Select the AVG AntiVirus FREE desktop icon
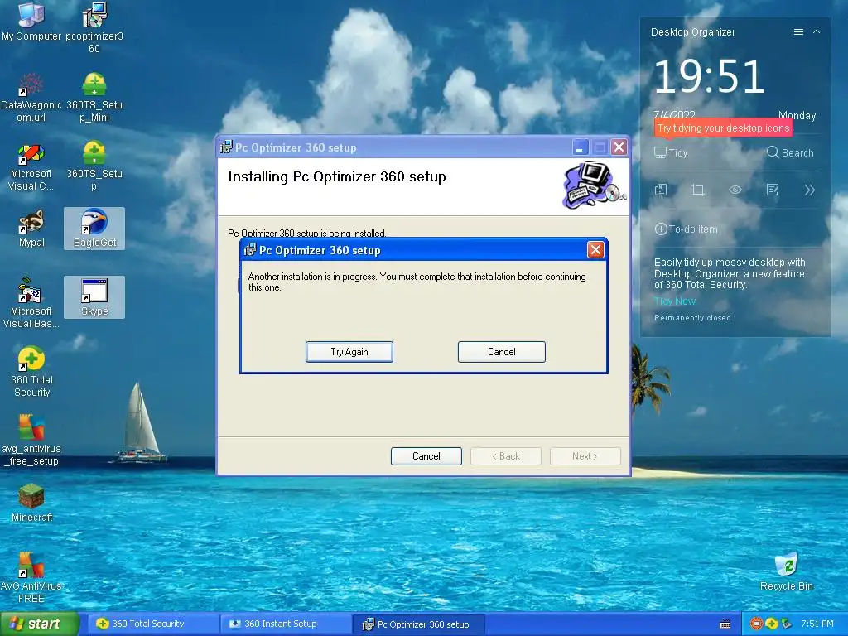Image resolution: width=848 pixels, height=636 pixels. tap(31, 577)
